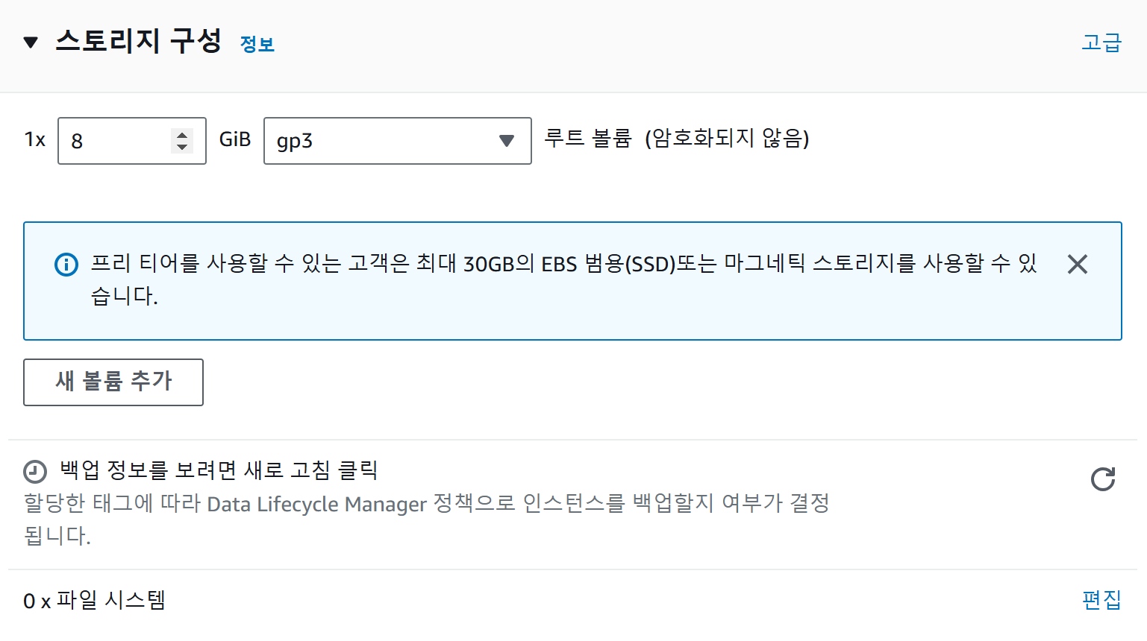
Task: Switch to 고급 storage view
Action: (1101, 42)
